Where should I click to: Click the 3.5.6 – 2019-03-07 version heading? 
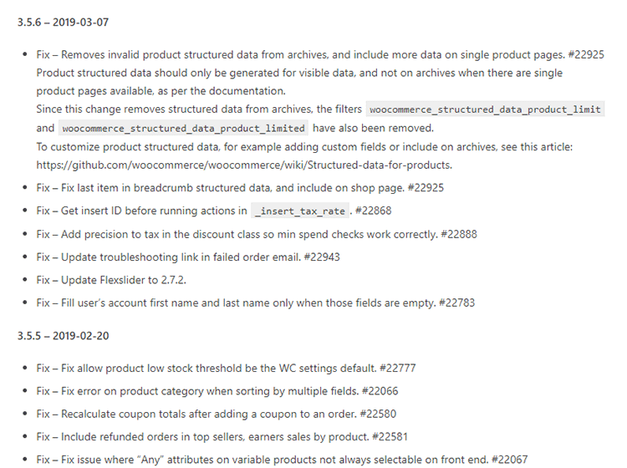[64, 22]
